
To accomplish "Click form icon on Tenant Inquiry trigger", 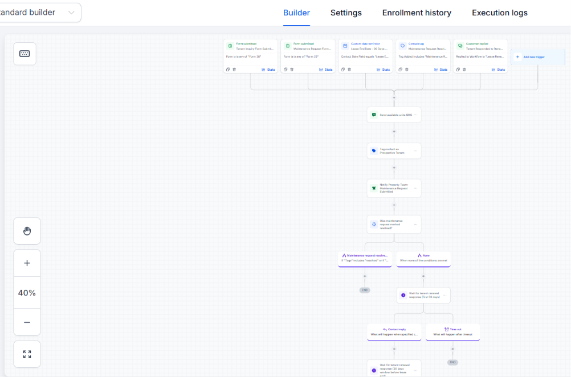I will pos(230,46).
